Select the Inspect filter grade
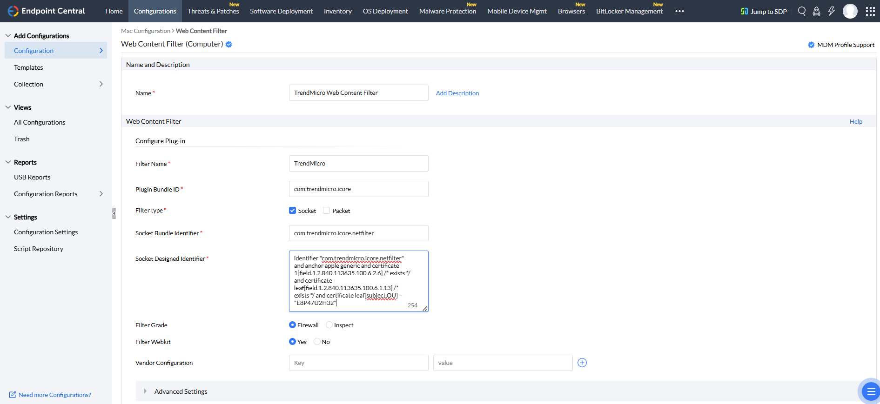 (329, 325)
